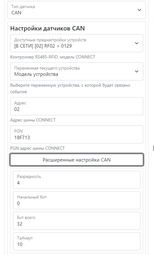Click the PGN адрес шины CONNECT hint
This screenshot has width=154, height=255.
[x=37, y=148]
